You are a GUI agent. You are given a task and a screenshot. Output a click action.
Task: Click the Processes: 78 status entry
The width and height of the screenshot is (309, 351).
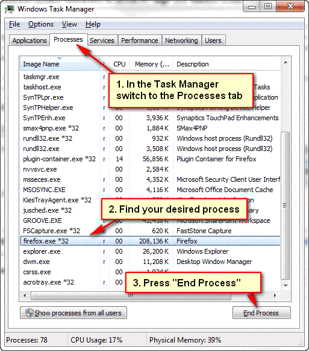27,340
